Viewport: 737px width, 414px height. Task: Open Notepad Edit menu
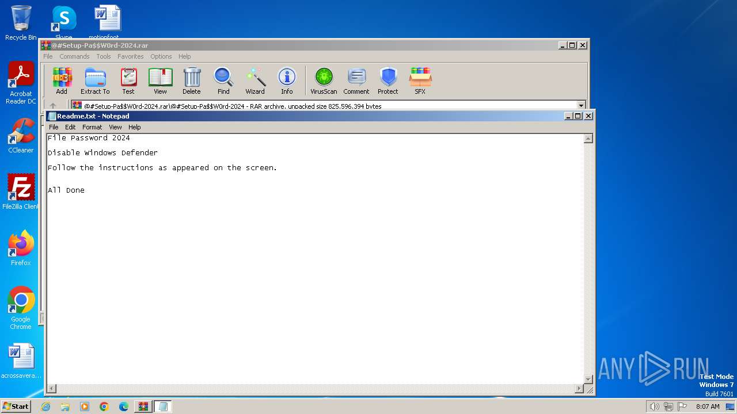(x=70, y=127)
